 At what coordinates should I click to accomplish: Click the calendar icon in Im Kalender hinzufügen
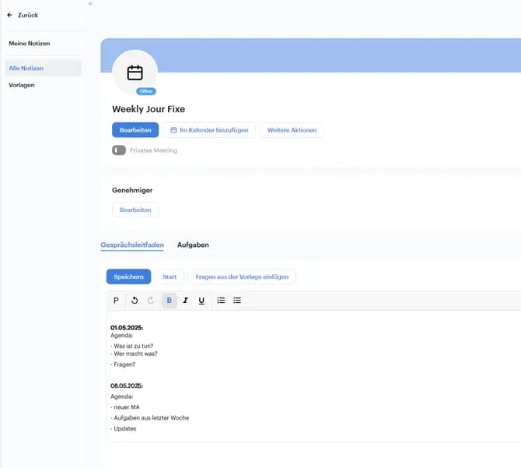173,130
